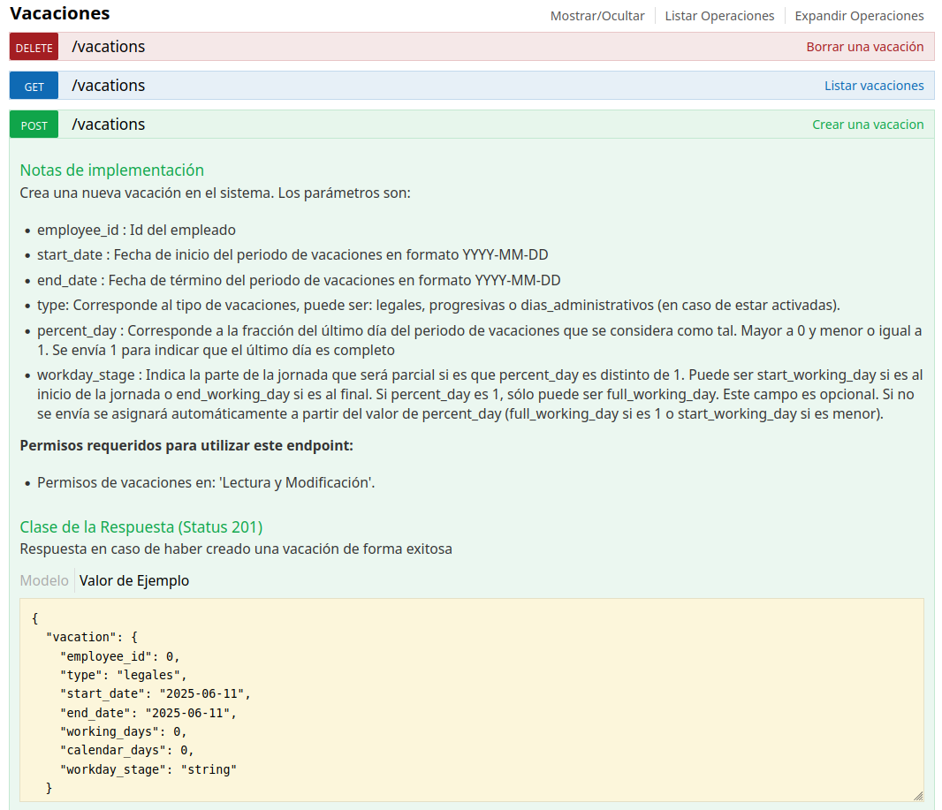Click the red DELETE method badge
This screenshot has width=942, height=810.
[x=34, y=47]
